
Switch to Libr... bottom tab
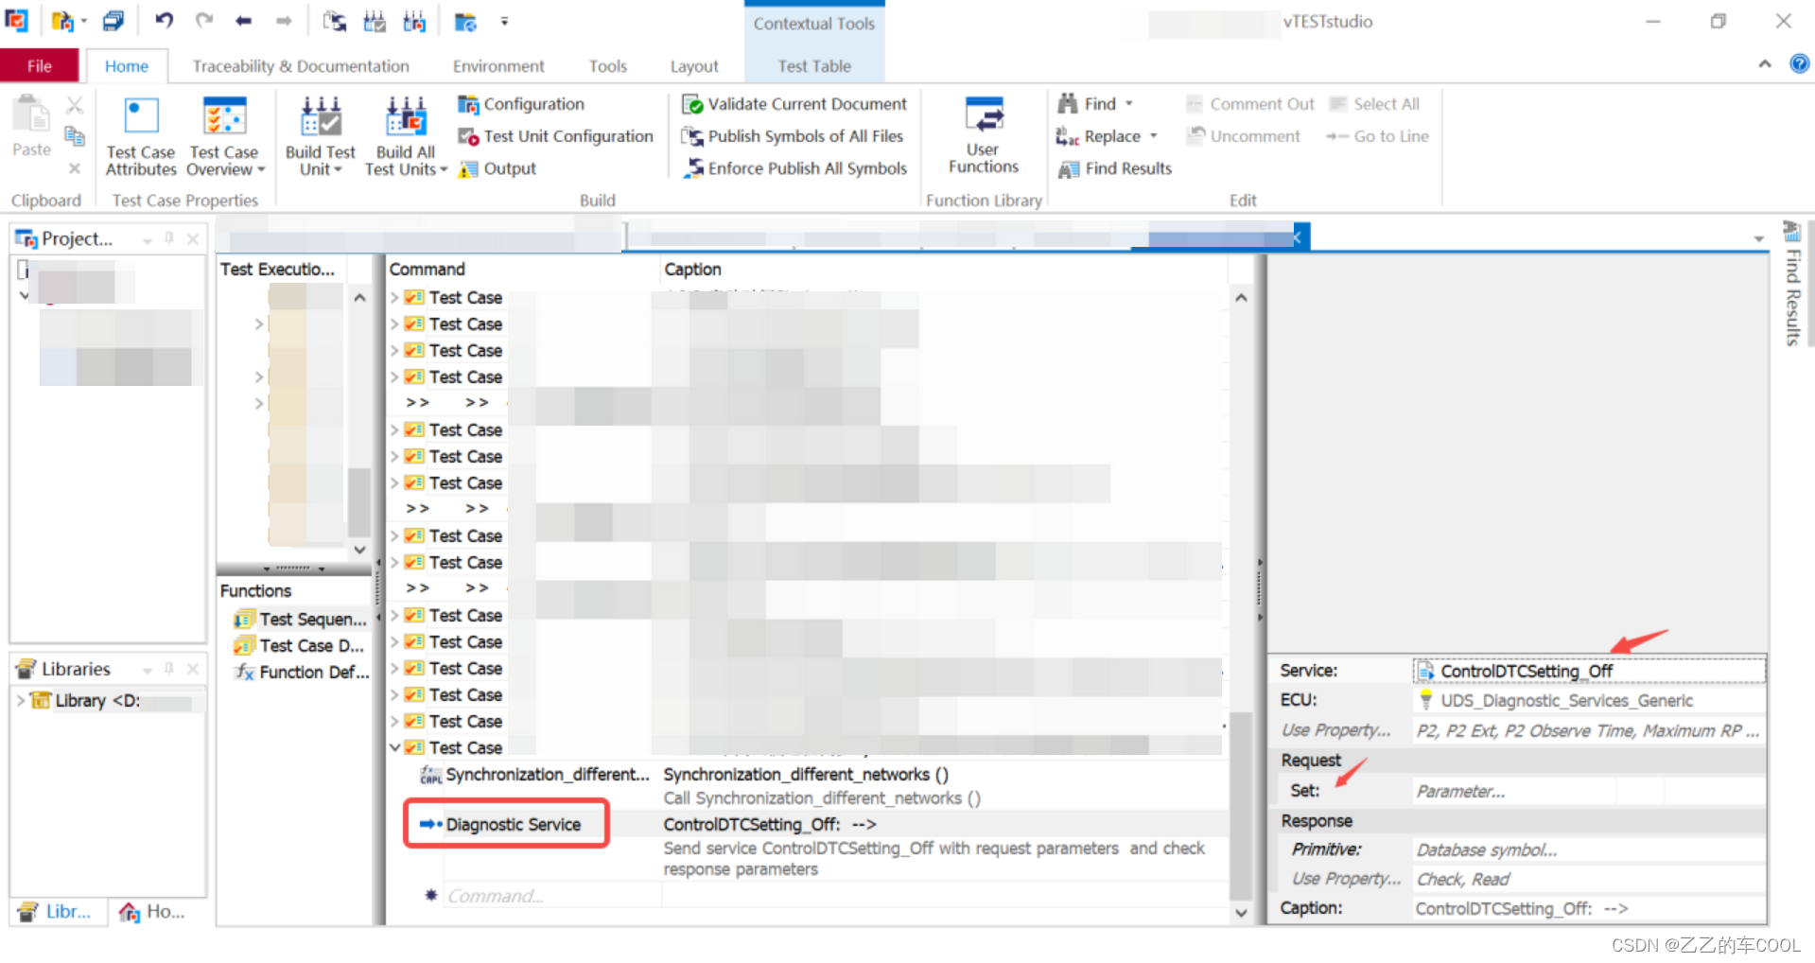point(56,912)
